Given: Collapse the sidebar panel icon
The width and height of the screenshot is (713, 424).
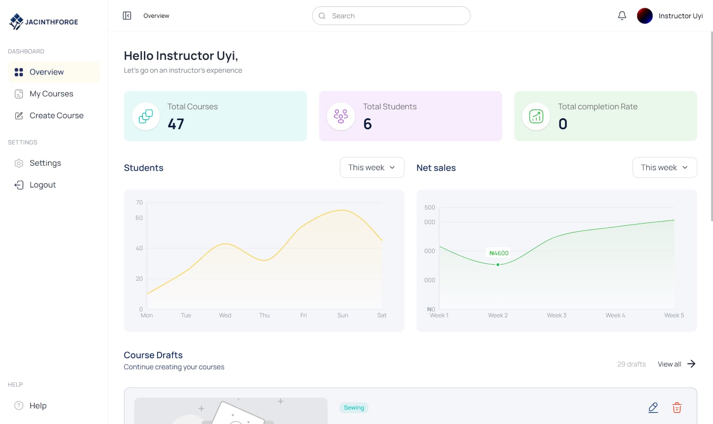Looking at the screenshot, I should (127, 16).
